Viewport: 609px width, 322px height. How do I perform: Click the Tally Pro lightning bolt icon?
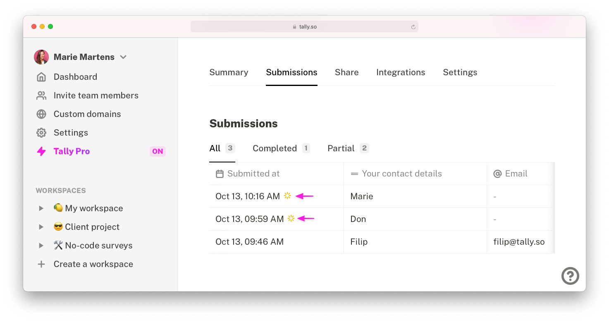[41, 151]
